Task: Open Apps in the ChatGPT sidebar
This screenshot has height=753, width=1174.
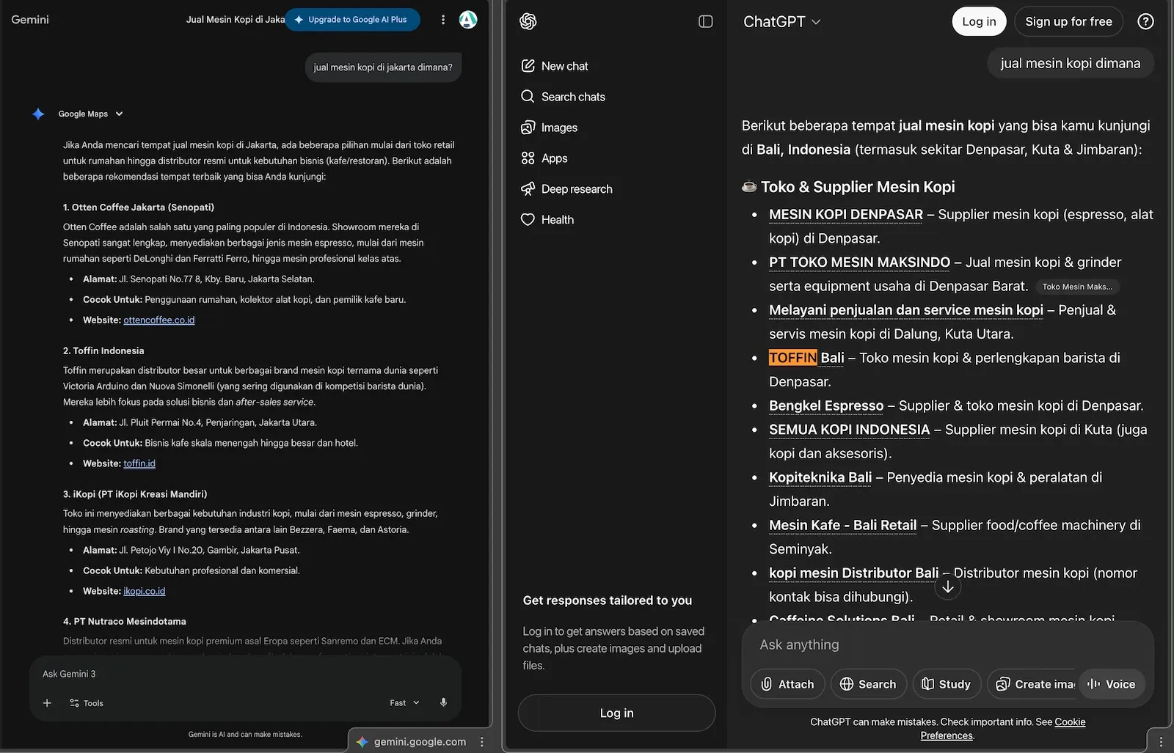Action: tap(553, 158)
